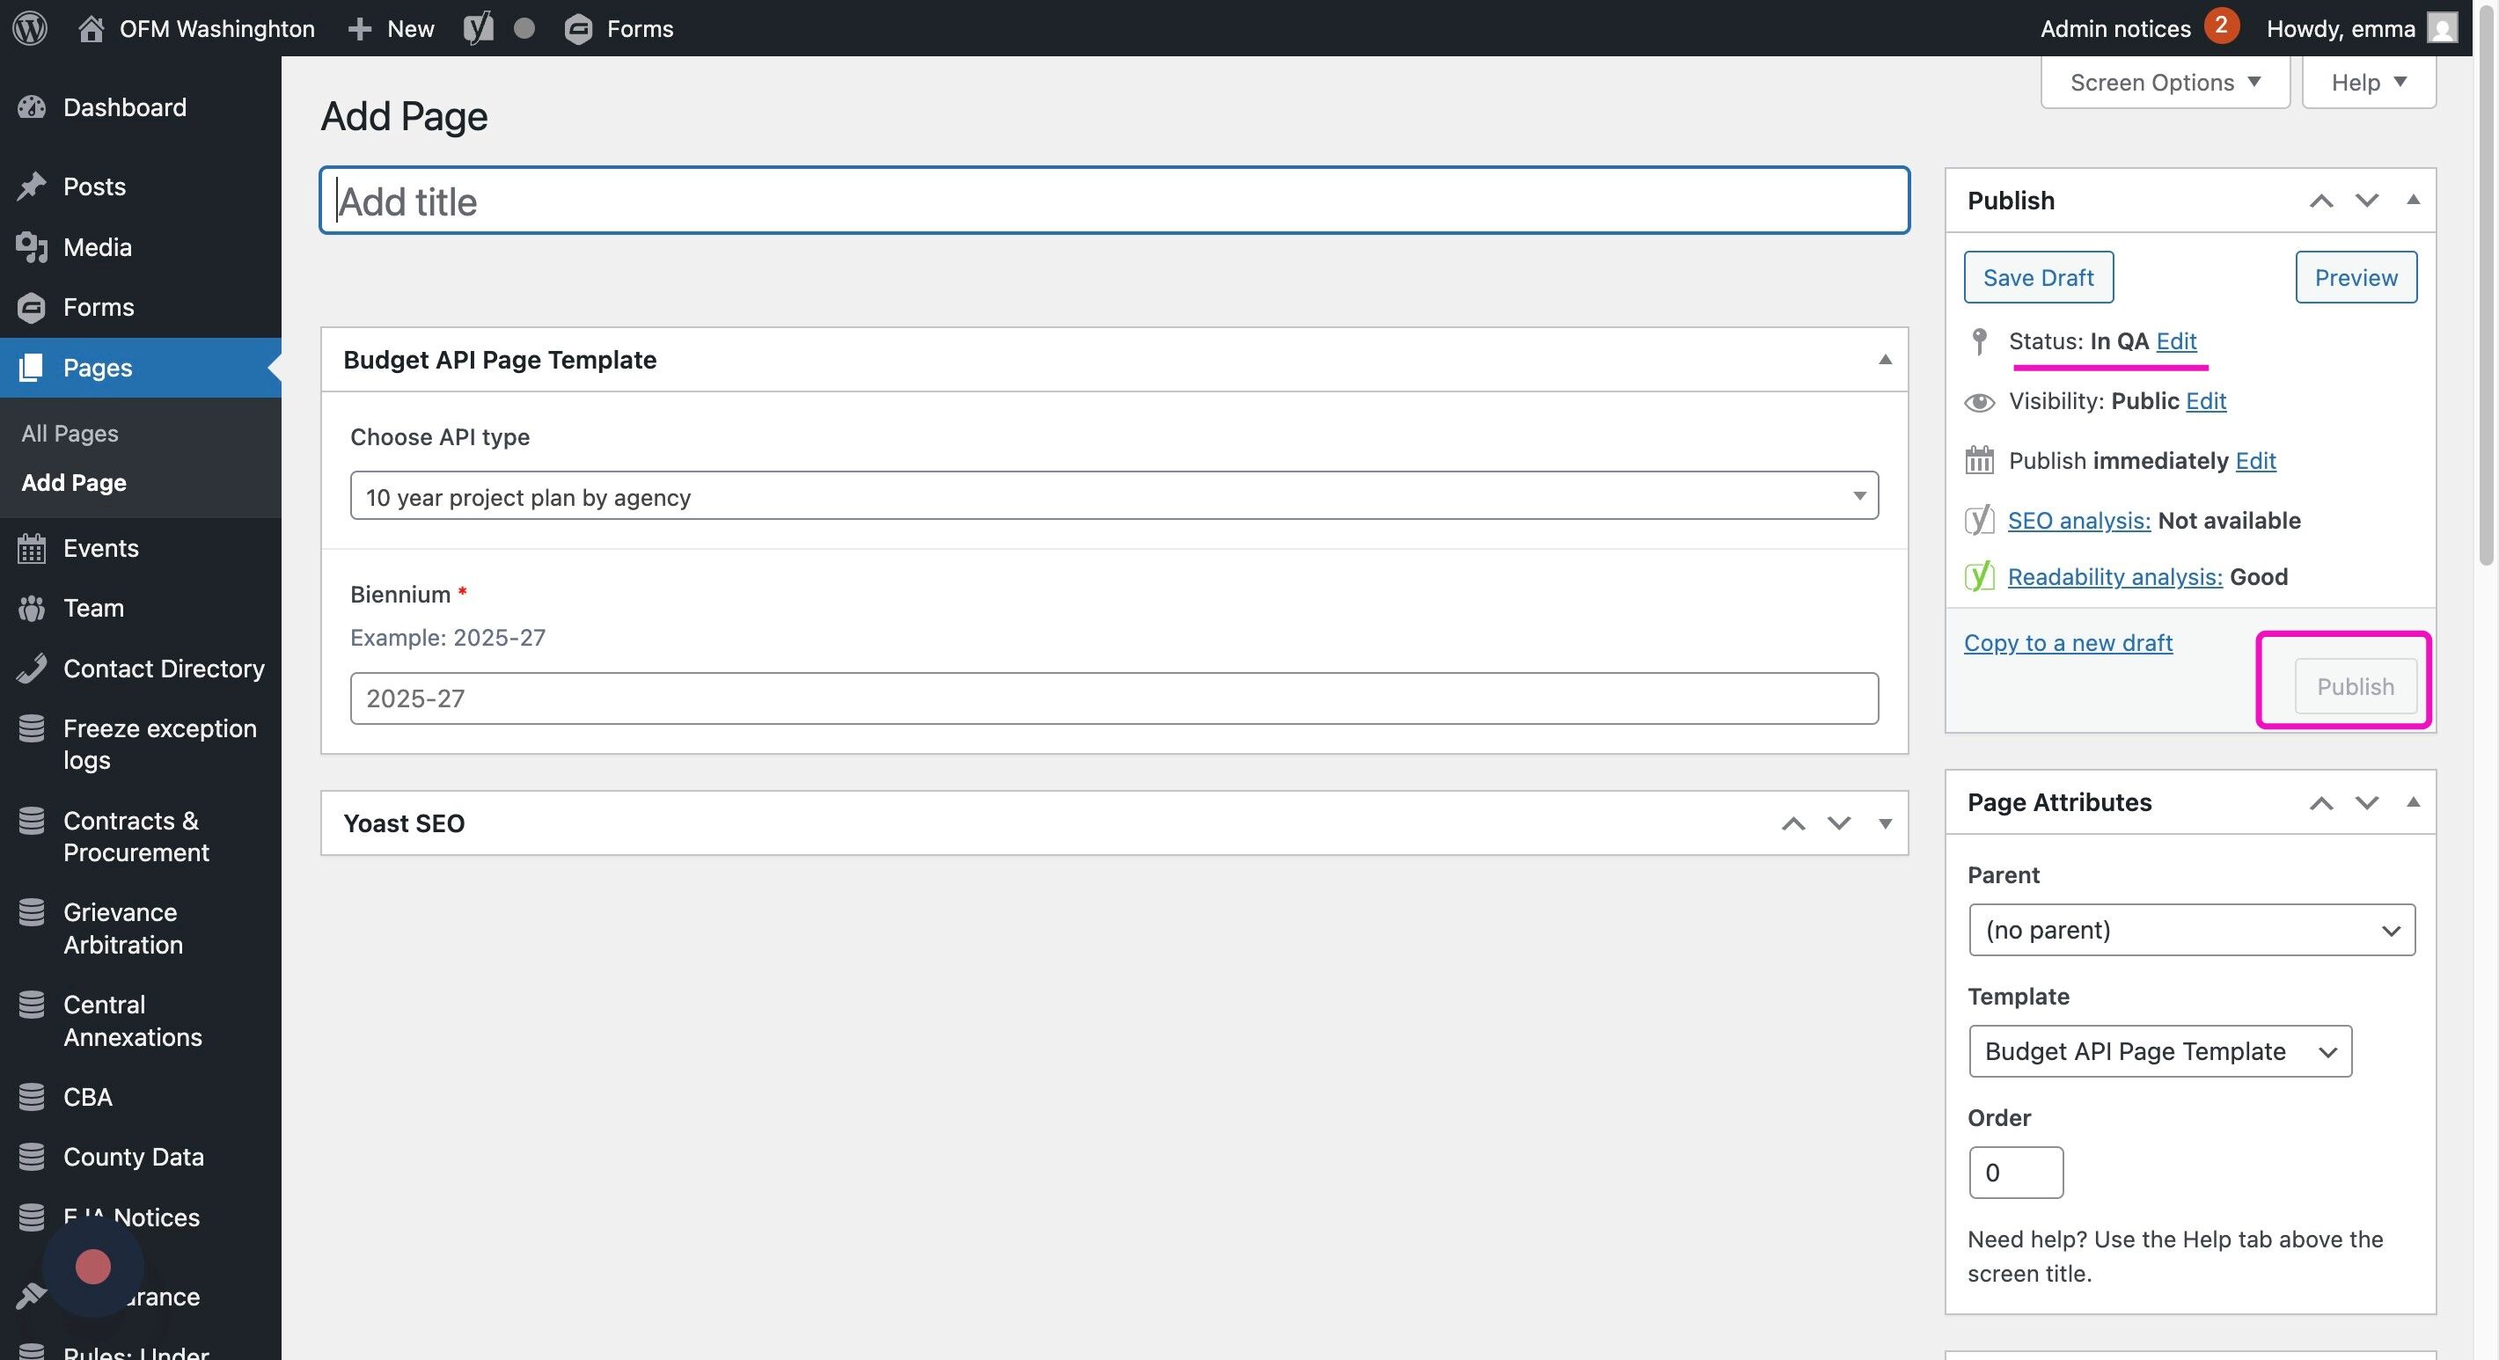The image size is (2499, 1360).
Task: Click the WordPress logo icon
Action: click(x=30, y=27)
